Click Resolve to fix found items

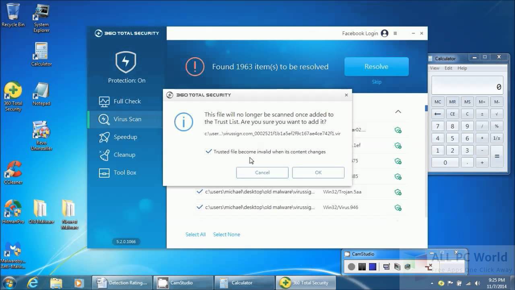click(376, 66)
